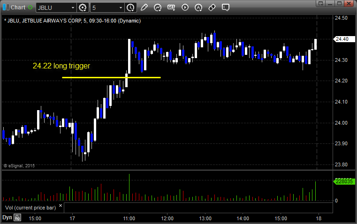
Task: Toggle the lock icon beside Dyn
Action: click(17, 217)
